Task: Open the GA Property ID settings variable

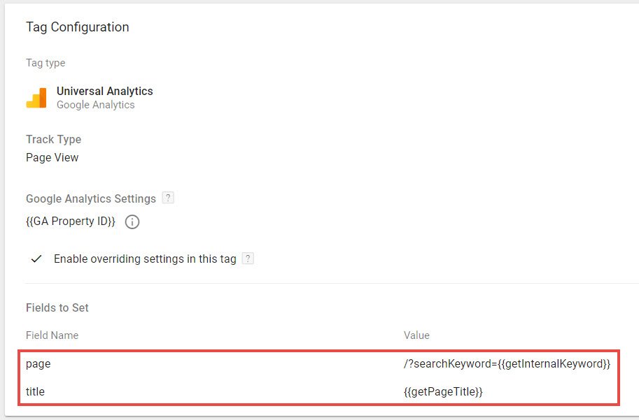Action: coord(71,222)
